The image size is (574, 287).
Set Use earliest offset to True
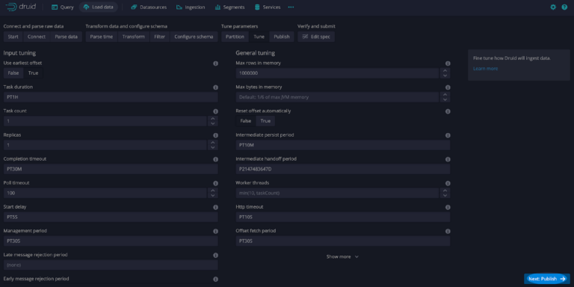(34, 72)
